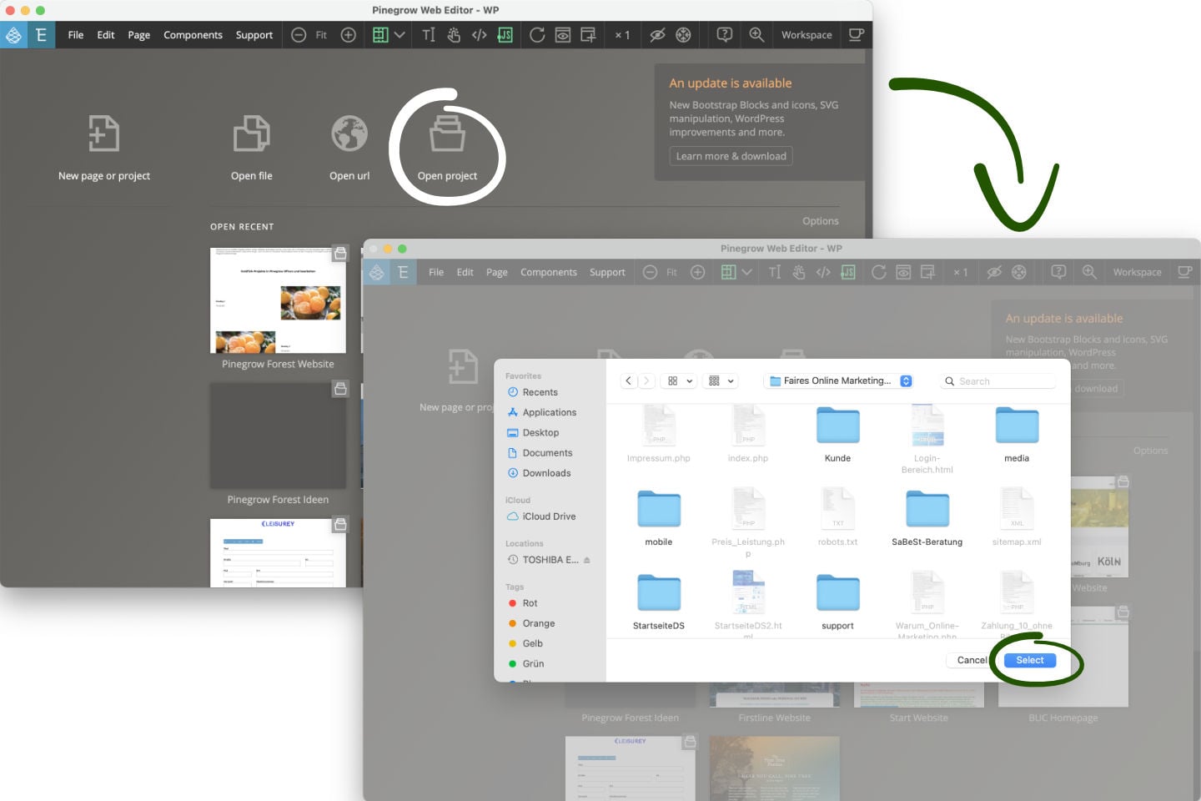Open the Support menu in back window
The height and width of the screenshot is (801, 1201).
254,35
